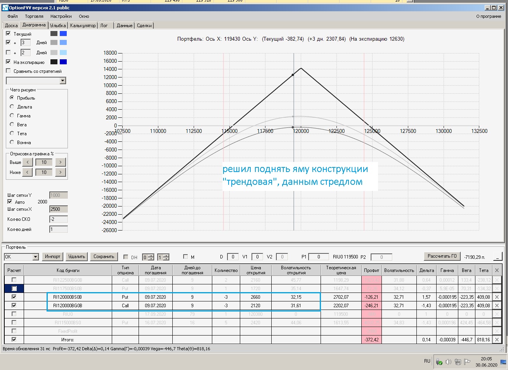
Task: Toggle the Текущий curve checkbox
Action: [9, 34]
